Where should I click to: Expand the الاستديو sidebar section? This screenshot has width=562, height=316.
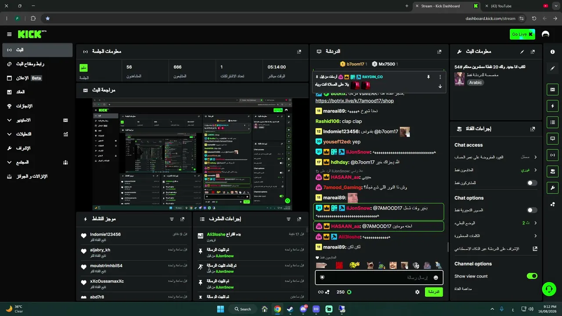pyautogui.click(x=37, y=120)
